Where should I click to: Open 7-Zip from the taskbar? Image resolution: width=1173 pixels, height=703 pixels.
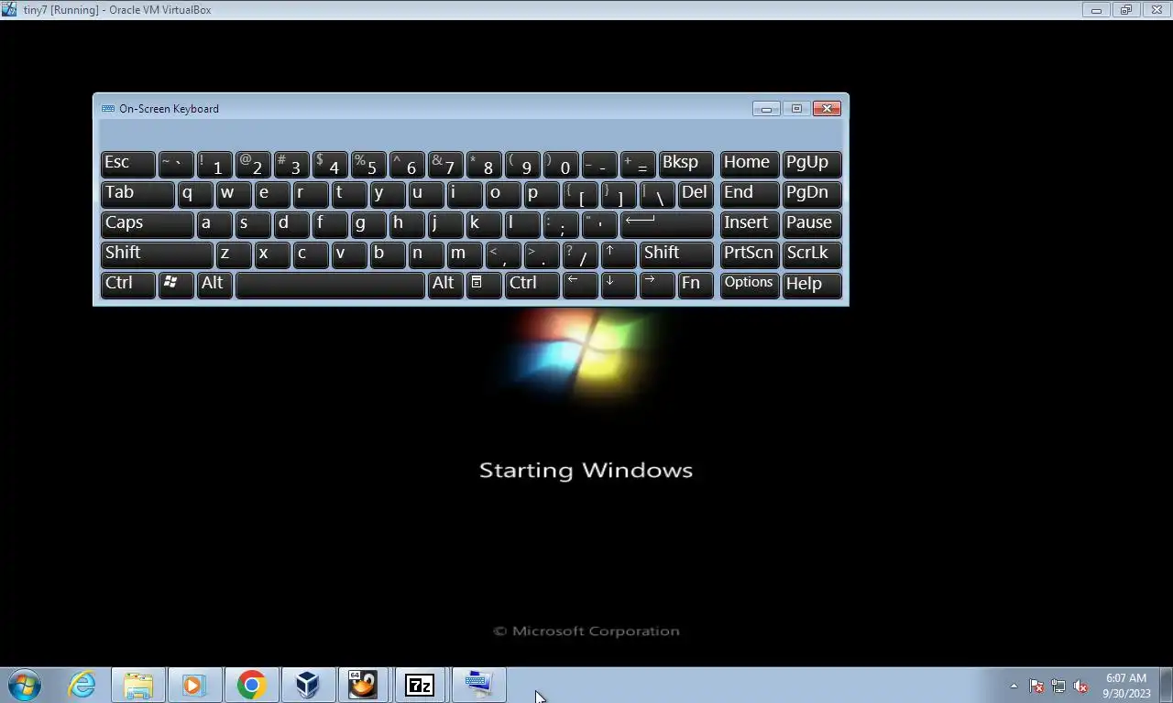pos(420,685)
